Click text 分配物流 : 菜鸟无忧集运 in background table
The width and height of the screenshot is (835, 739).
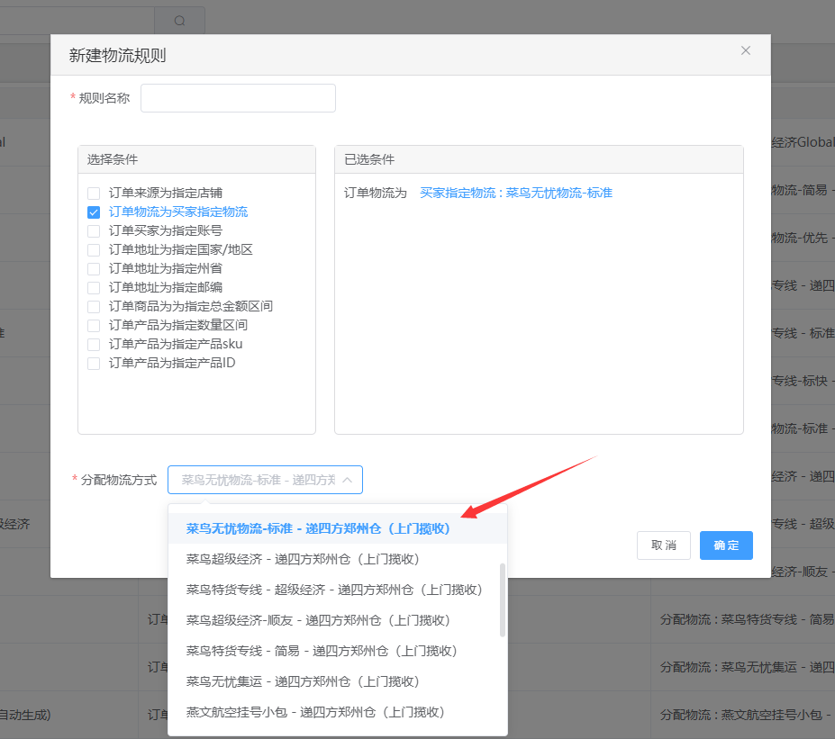(x=747, y=667)
